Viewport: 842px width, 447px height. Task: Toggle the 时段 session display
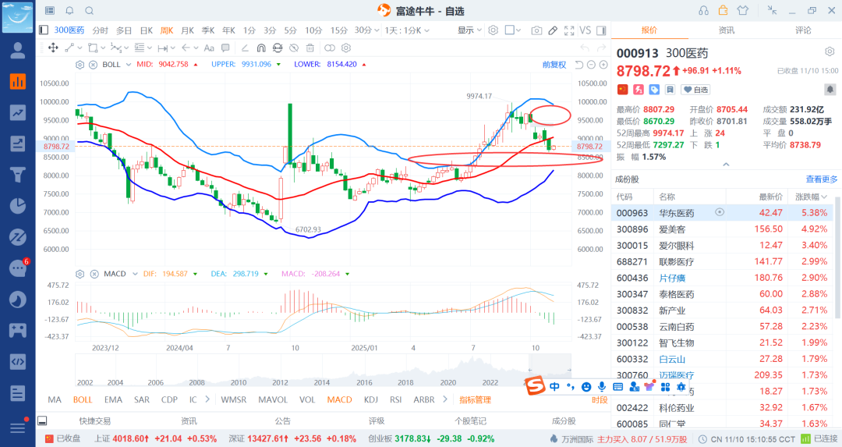(600, 399)
